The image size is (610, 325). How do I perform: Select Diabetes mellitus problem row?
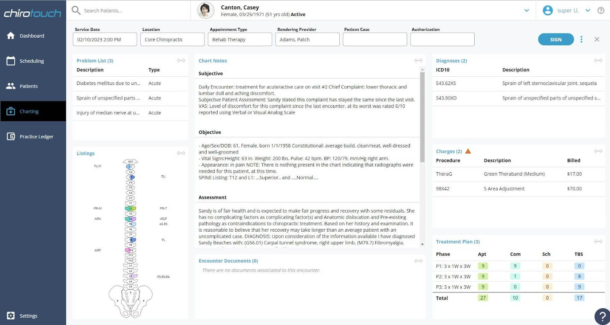point(130,83)
